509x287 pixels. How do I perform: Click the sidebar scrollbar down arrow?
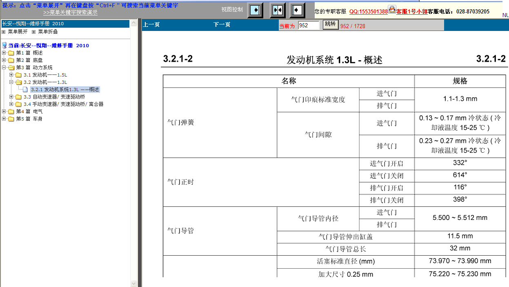pyautogui.click(x=134, y=283)
